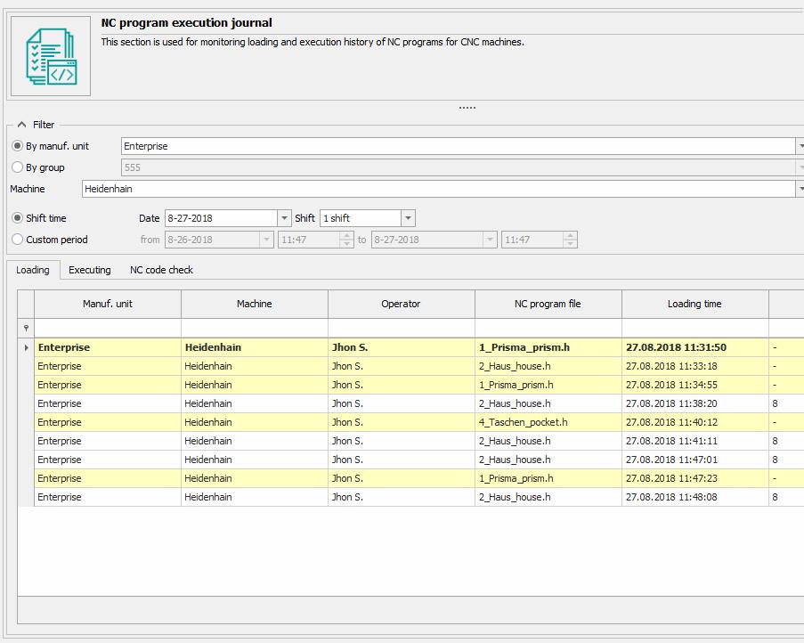Open the Enterprise manuf. unit combo box
This screenshot has height=643, width=804.
(x=462, y=146)
